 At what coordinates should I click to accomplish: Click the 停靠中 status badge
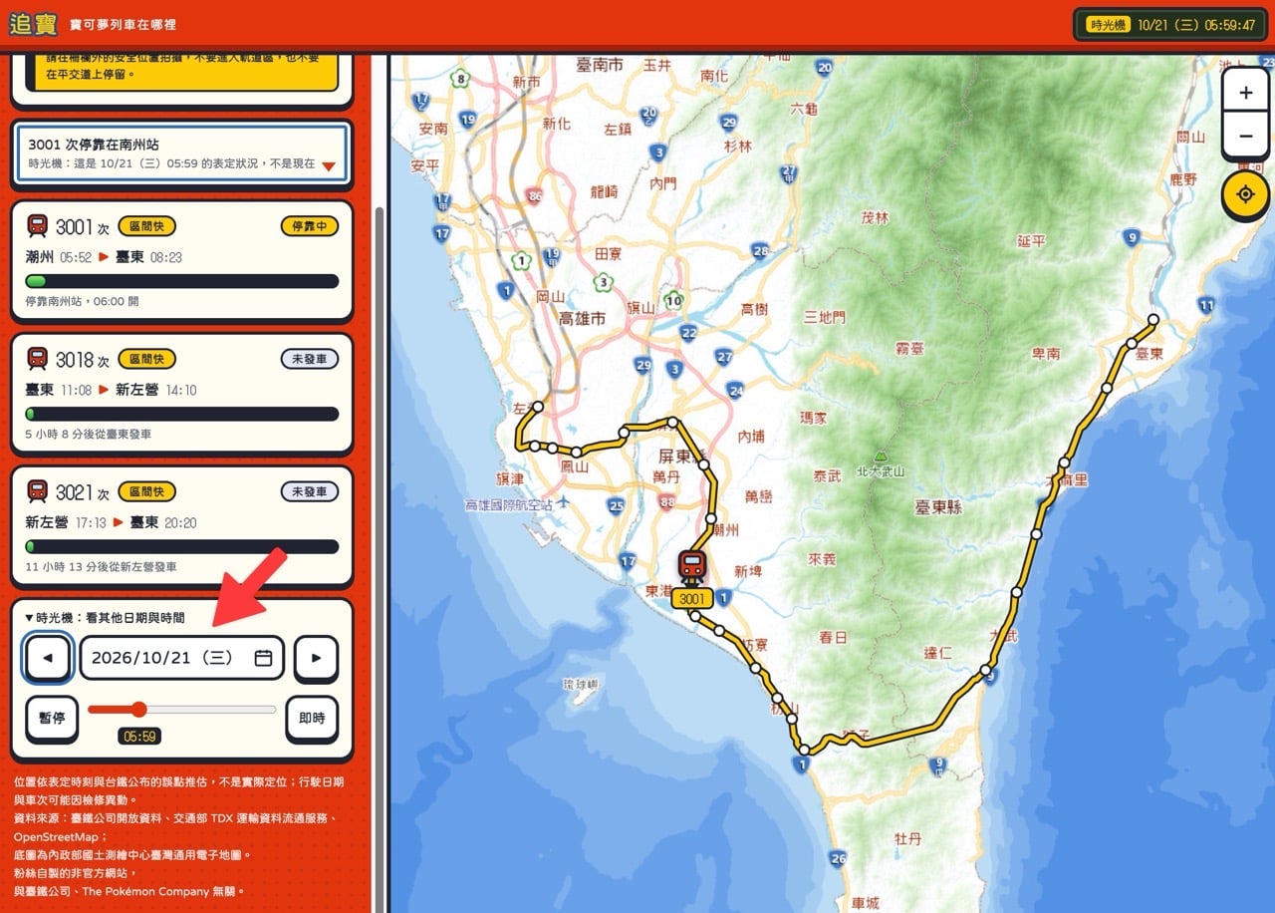pos(310,226)
